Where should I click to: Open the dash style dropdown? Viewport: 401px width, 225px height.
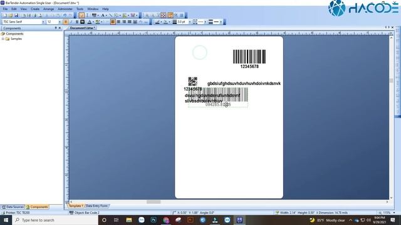click(206, 22)
